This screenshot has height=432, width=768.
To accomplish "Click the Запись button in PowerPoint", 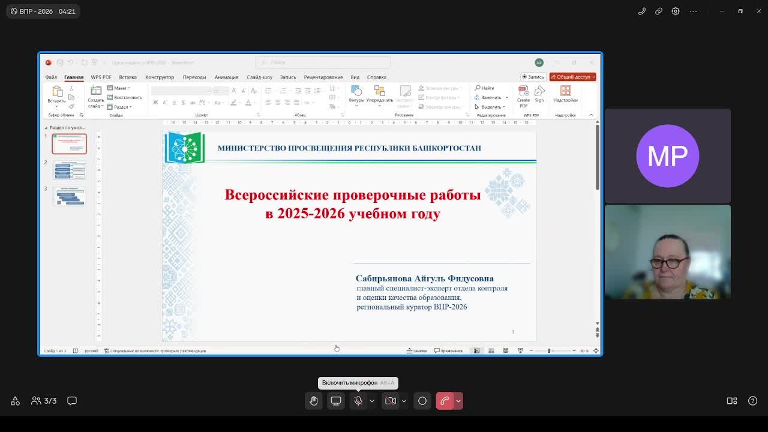I will (x=533, y=77).
